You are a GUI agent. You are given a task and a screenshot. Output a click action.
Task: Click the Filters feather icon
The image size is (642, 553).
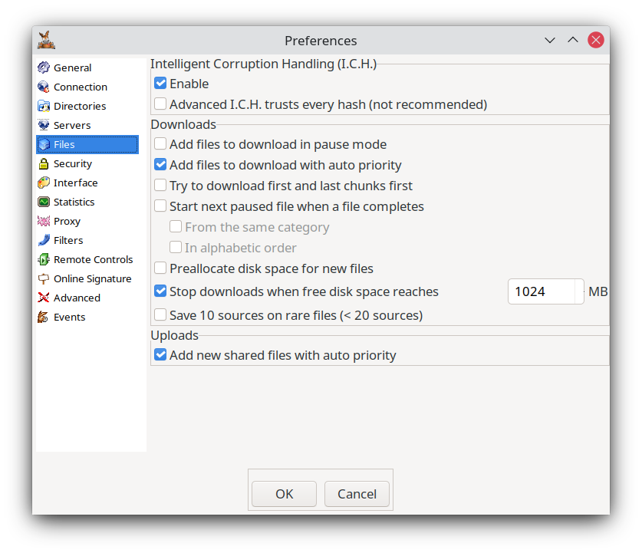point(44,240)
